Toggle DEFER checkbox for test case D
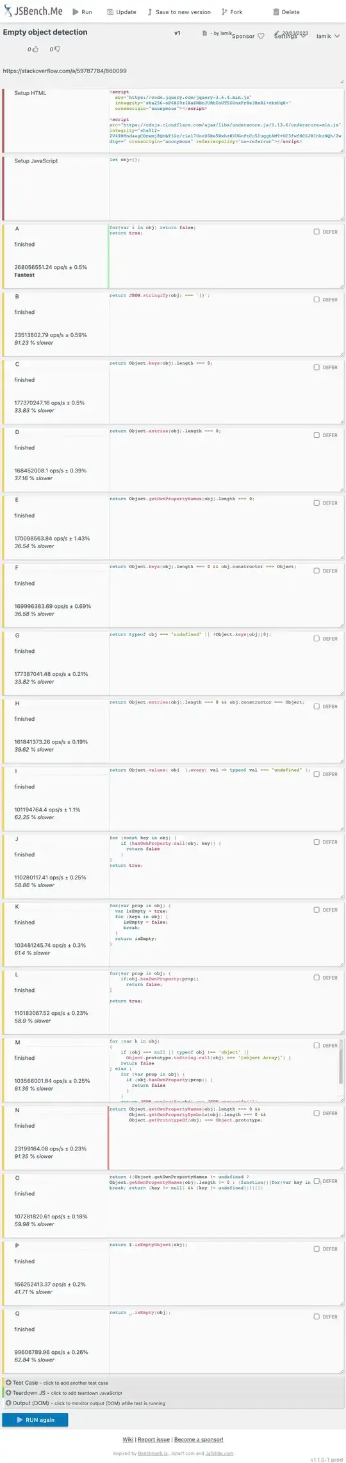This screenshot has width=346, height=1463. tap(317, 435)
